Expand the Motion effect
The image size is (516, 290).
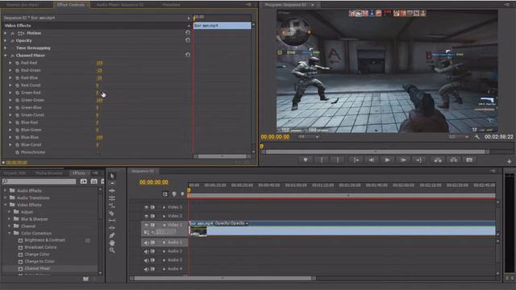pos(5,33)
